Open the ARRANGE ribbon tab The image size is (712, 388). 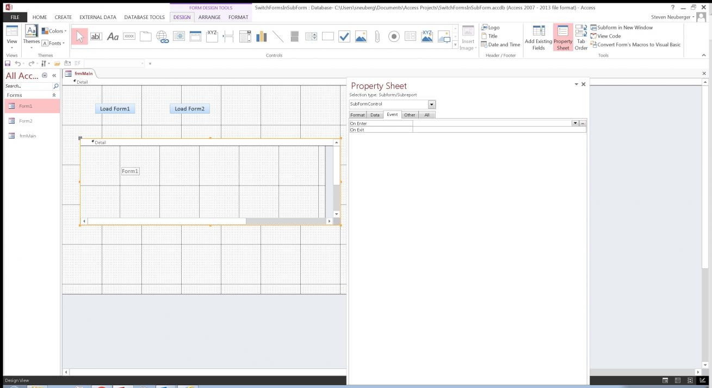tap(209, 17)
